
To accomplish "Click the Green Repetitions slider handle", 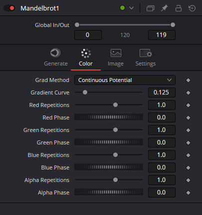I will (x=115, y=130).
